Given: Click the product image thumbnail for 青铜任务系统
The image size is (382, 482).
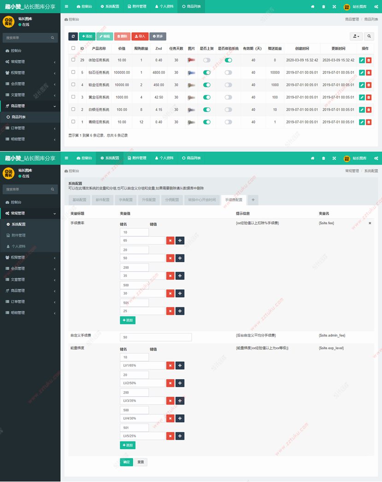Looking at the screenshot, I should [x=192, y=122].
